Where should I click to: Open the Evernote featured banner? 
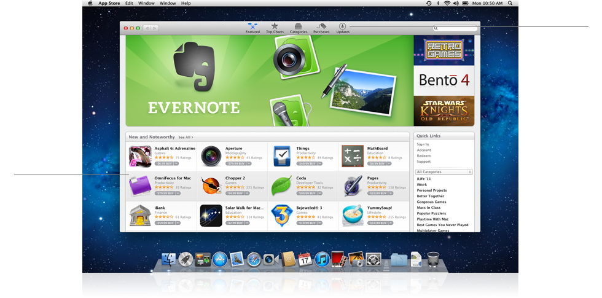coord(270,80)
